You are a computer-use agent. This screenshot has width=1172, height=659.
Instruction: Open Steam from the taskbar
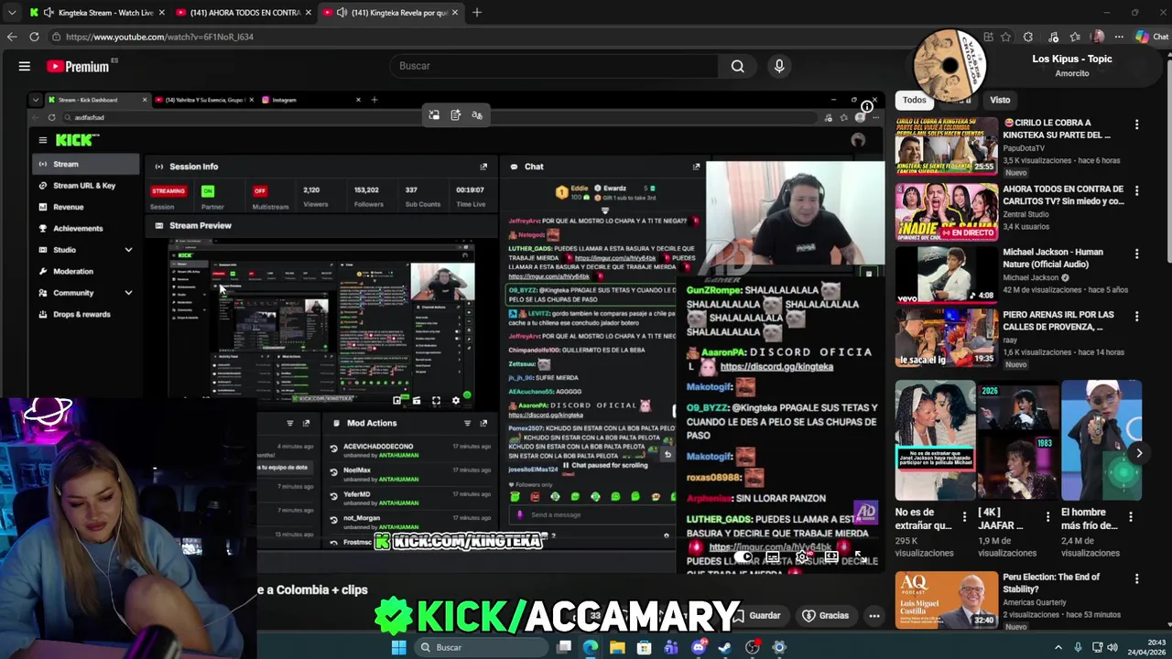coord(725,647)
